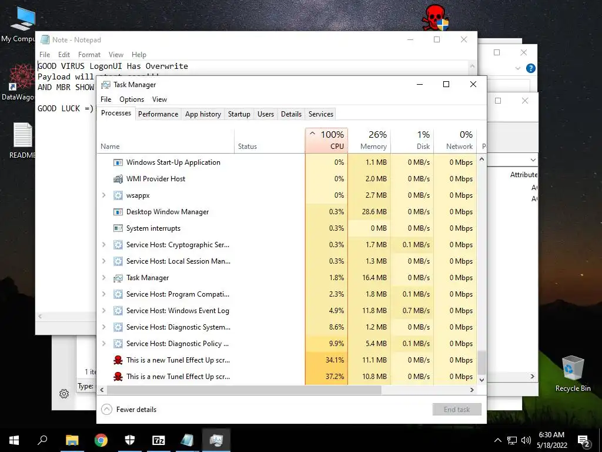Click the Desktop Window Manager icon

[x=118, y=212]
